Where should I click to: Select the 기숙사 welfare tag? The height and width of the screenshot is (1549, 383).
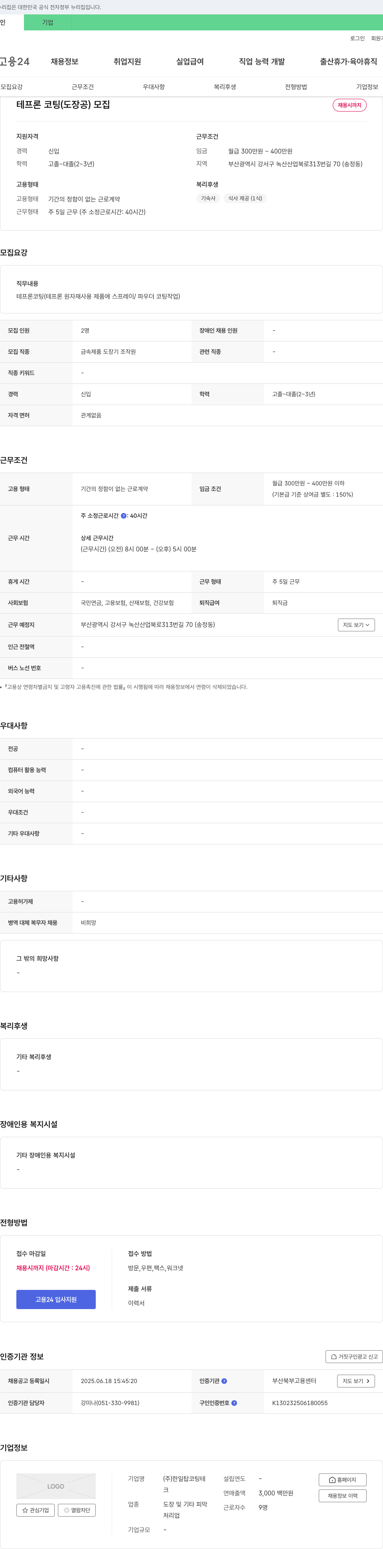click(208, 198)
